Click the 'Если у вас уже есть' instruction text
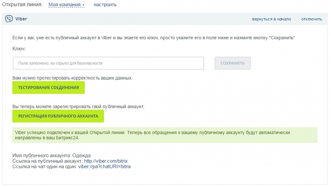The width and height of the screenshot is (331, 187). [154, 38]
